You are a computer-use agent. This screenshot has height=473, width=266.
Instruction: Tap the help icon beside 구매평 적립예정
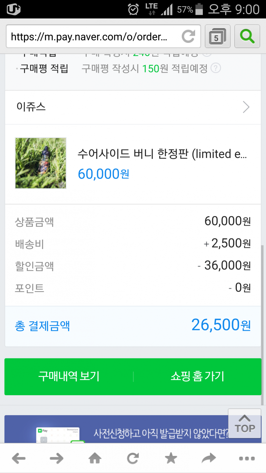(x=216, y=68)
